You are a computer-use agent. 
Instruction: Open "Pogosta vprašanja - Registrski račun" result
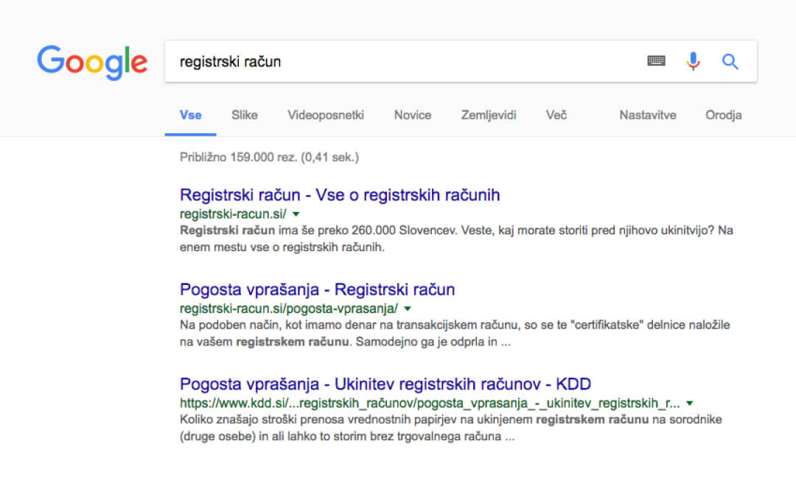[317, 289]
